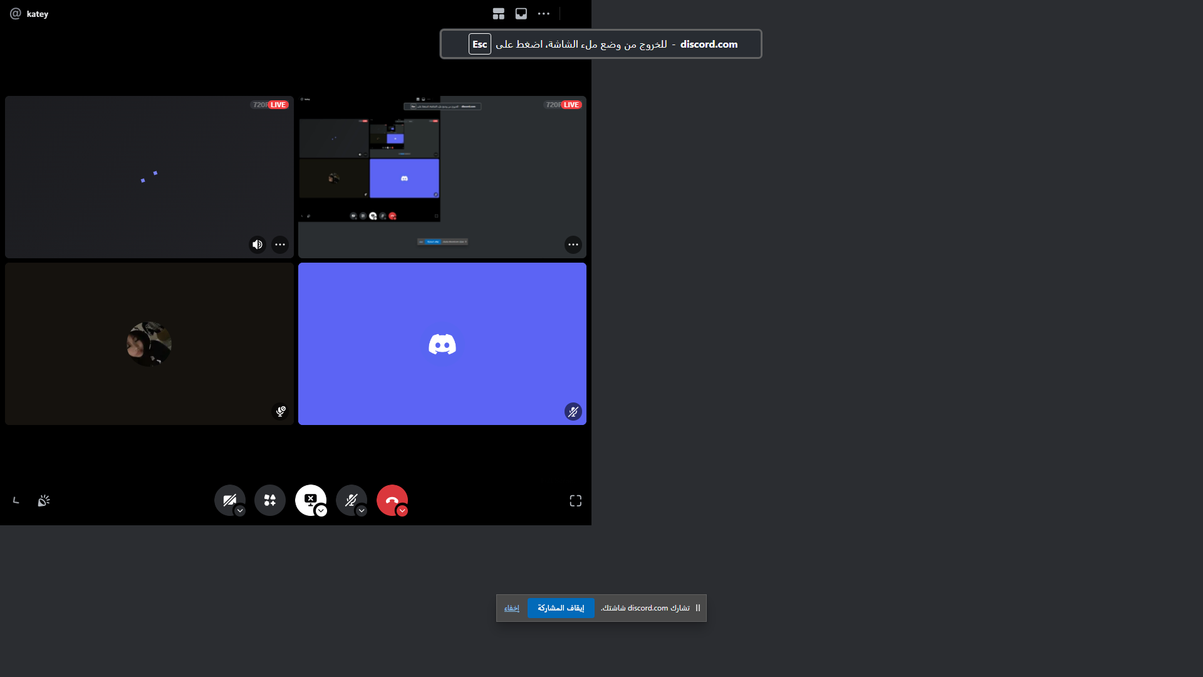Click the small corner icon left of megaphone
The image size is (1203, 677).
[16, 500]
